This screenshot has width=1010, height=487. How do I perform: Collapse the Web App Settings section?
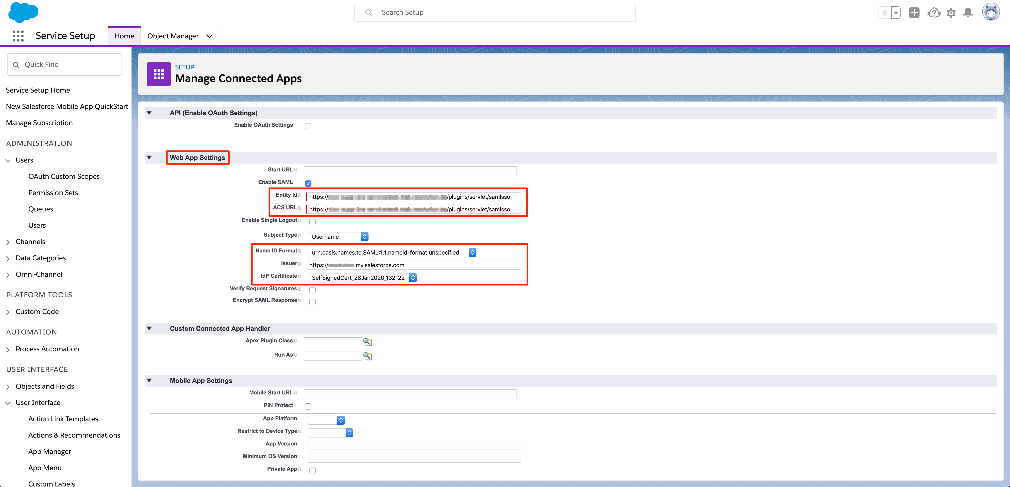149,158
